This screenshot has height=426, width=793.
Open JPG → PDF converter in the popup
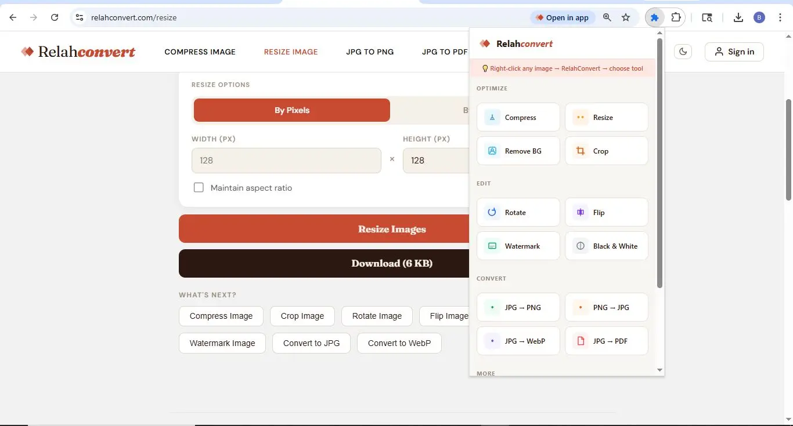click(x=606, y=341)
